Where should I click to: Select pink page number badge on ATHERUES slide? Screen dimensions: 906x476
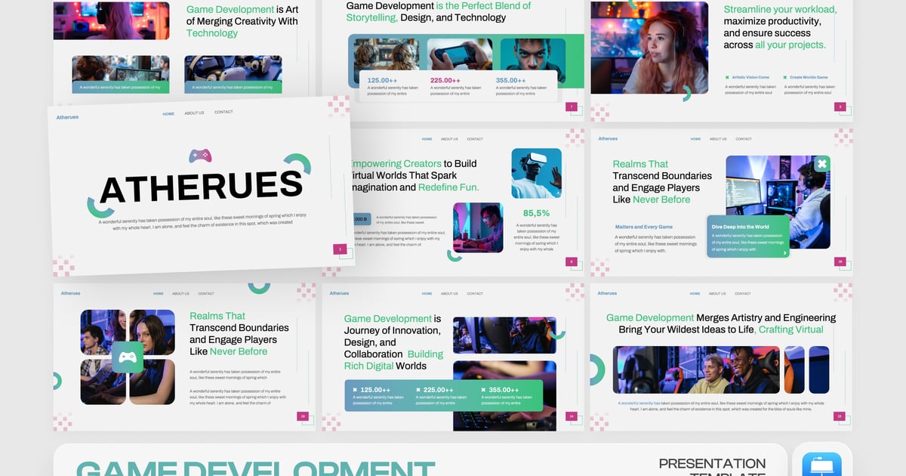[x=340, y=249]
